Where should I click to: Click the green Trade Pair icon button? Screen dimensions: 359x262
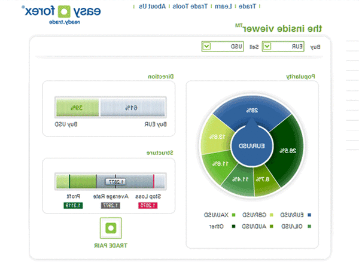[x=111, y=228]
